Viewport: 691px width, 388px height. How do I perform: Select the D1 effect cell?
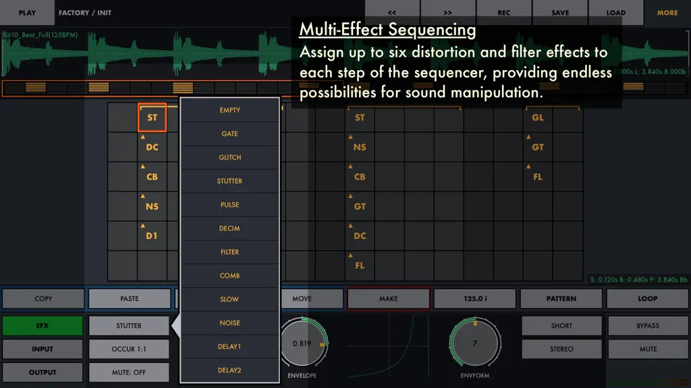click(152, 236)
